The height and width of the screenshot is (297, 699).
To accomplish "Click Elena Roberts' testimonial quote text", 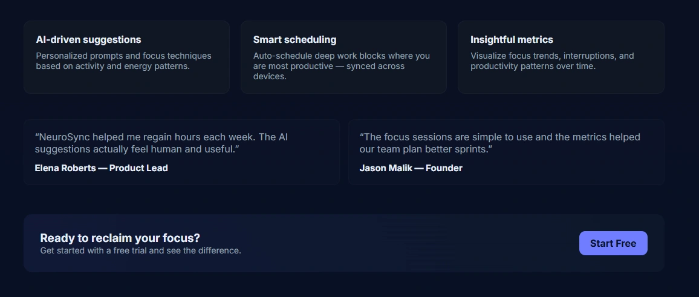I will [x=161, y=143].
